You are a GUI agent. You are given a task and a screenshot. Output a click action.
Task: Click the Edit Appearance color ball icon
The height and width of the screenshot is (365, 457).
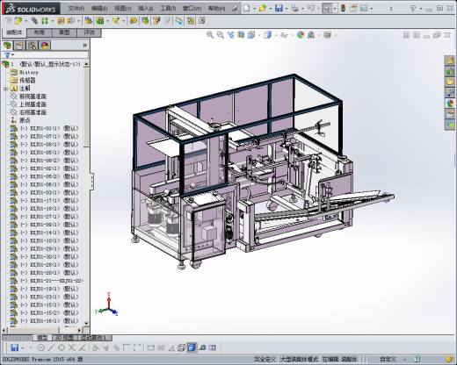301,35
